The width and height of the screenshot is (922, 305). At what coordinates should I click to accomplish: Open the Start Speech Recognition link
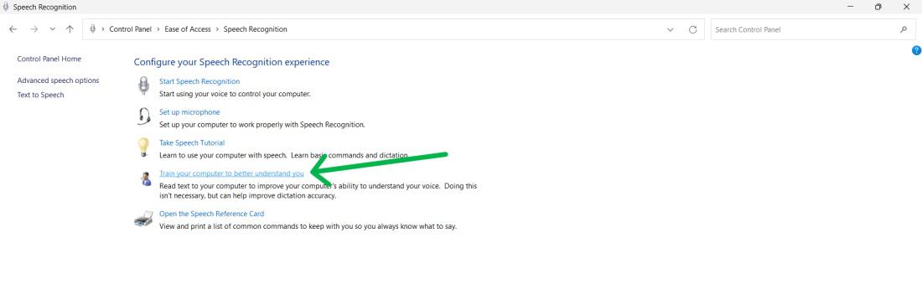199,81
